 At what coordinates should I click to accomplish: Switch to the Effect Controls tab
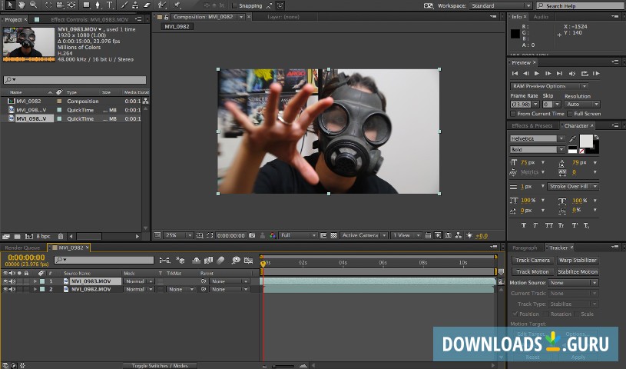(89, 19)
